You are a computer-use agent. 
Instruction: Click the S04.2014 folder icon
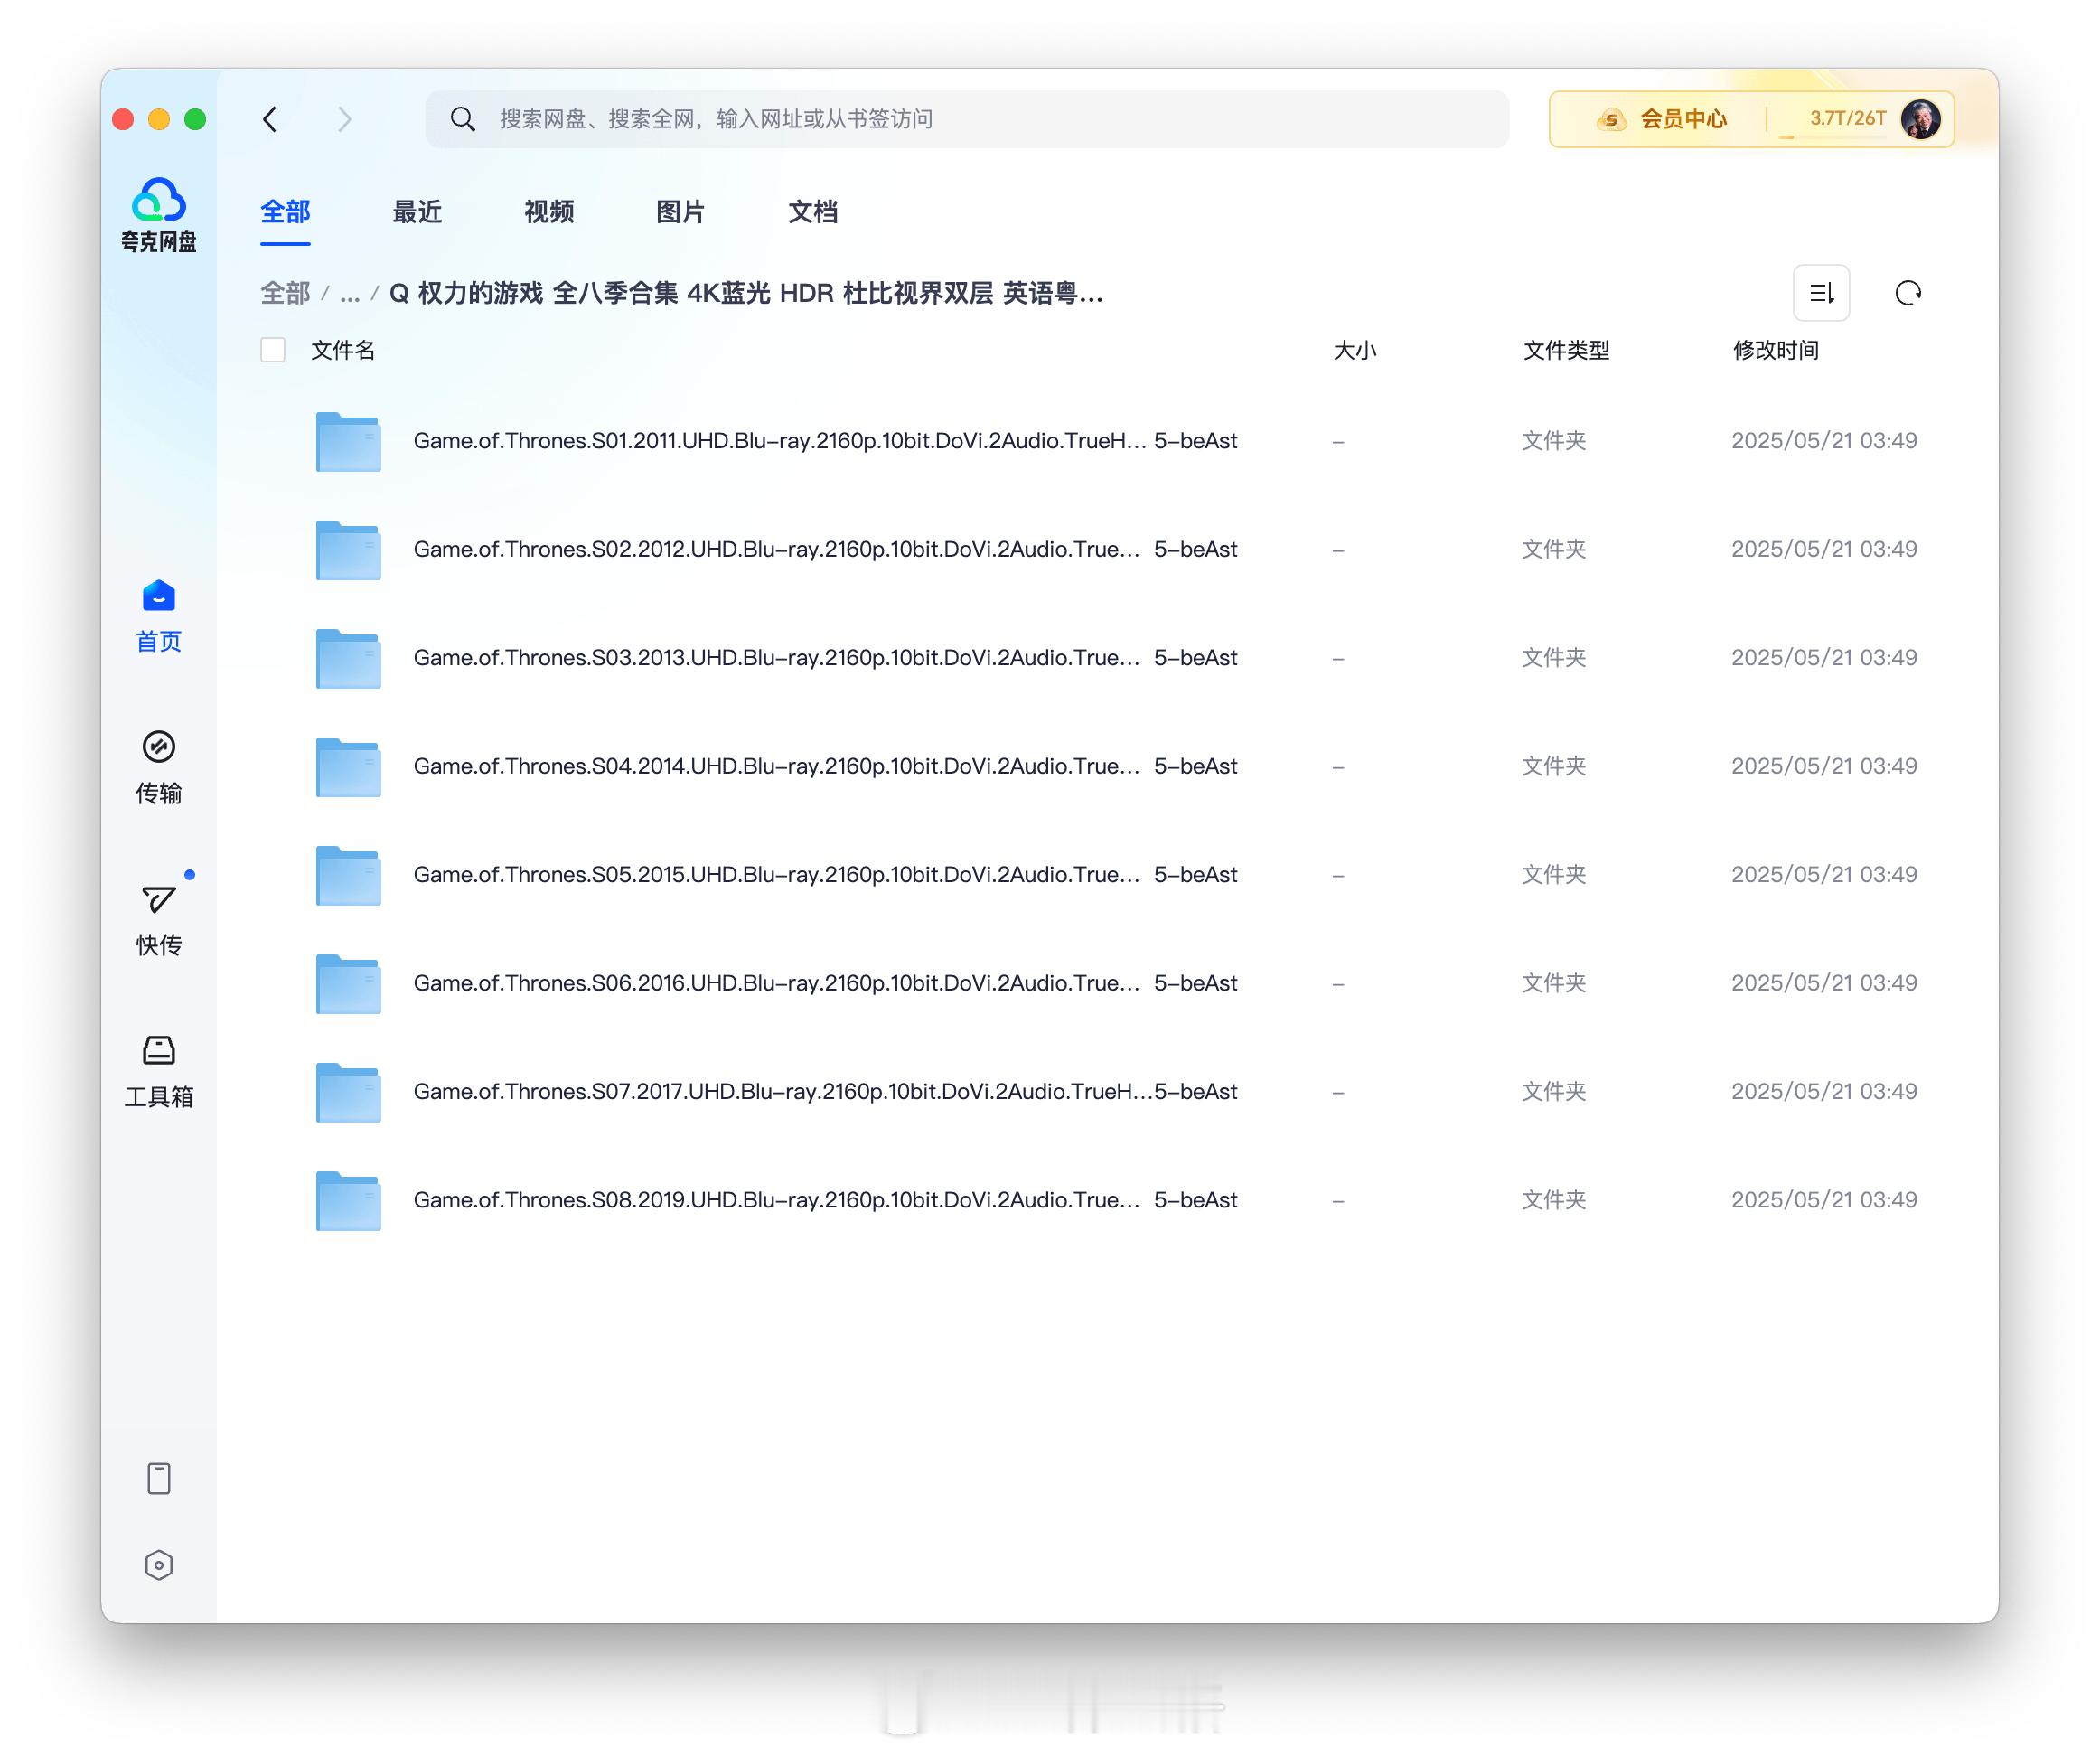pos(348,767)
